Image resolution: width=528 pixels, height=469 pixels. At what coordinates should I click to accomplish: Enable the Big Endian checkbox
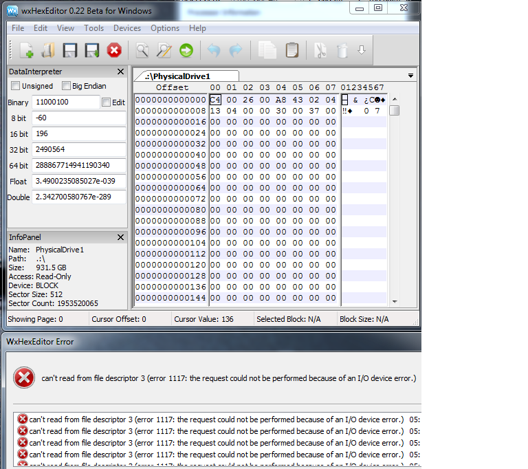(x=66, y=86)
